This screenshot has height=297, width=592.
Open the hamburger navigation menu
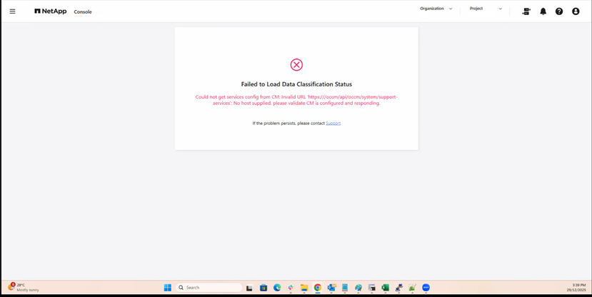[12, 11]
